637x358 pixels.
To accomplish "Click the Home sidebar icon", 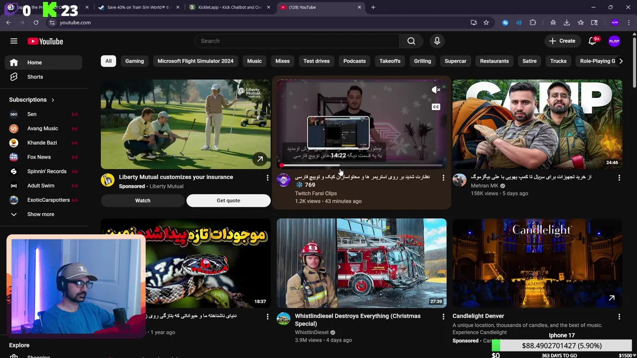I will click(x=14, y=63).
